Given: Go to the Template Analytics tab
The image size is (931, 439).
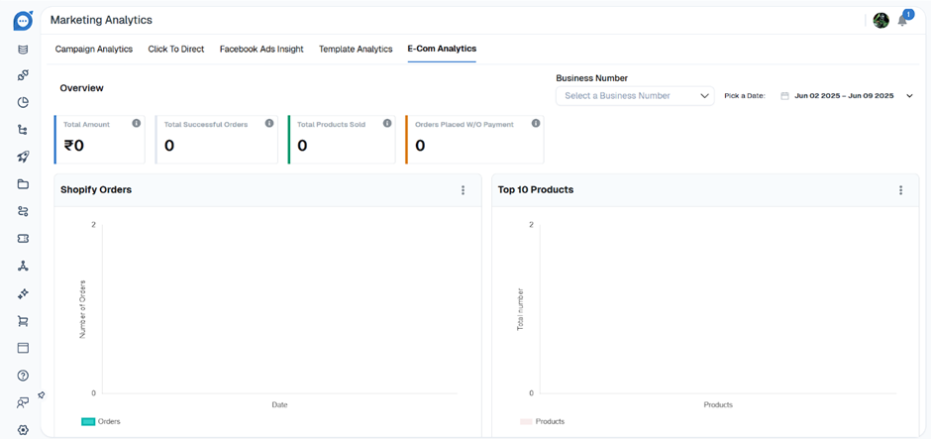Looking at the screenshot, I should [x=356, y=49].
